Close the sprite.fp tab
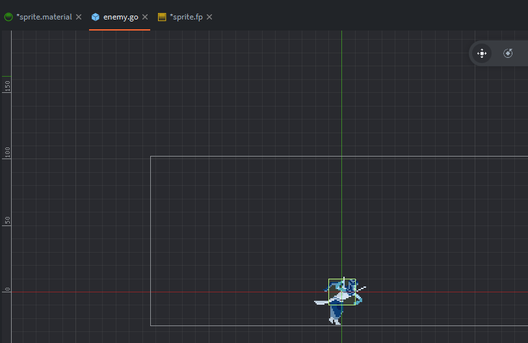This screenshot has height=343, width=528. [209, 17]
